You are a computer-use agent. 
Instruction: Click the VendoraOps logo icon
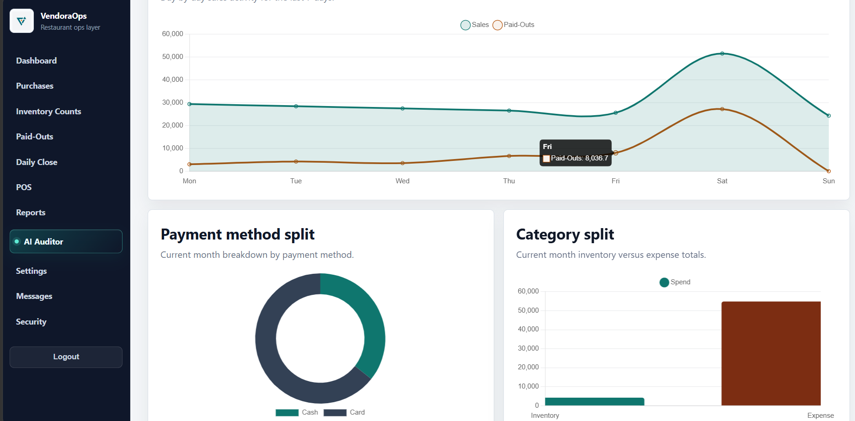coord(21,21)
